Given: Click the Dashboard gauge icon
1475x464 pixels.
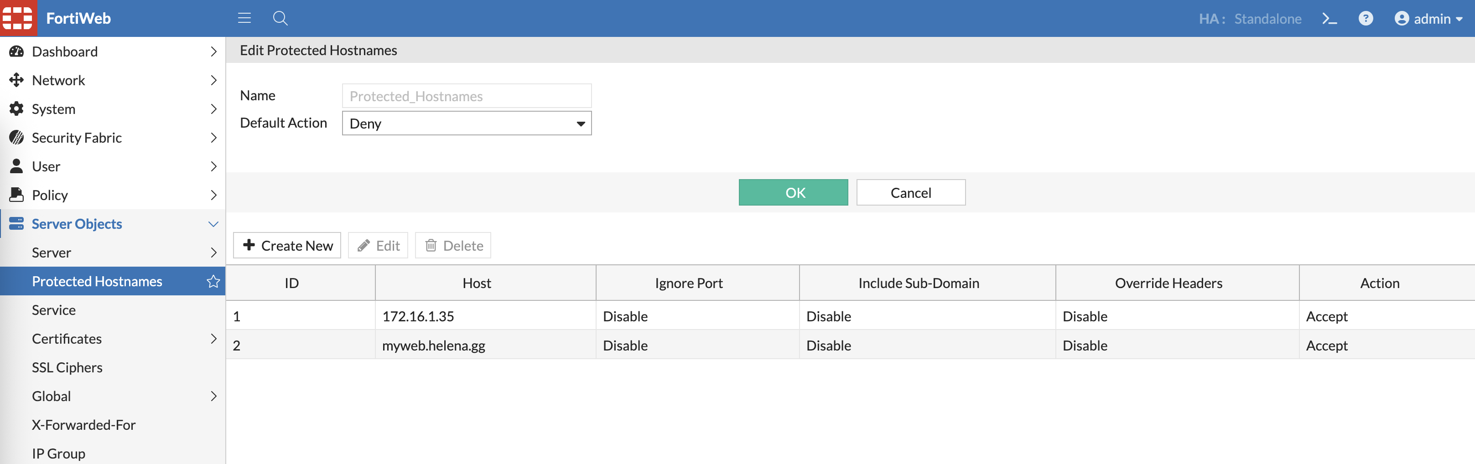Looking at the screenshot, I should [x=16, y=52].
